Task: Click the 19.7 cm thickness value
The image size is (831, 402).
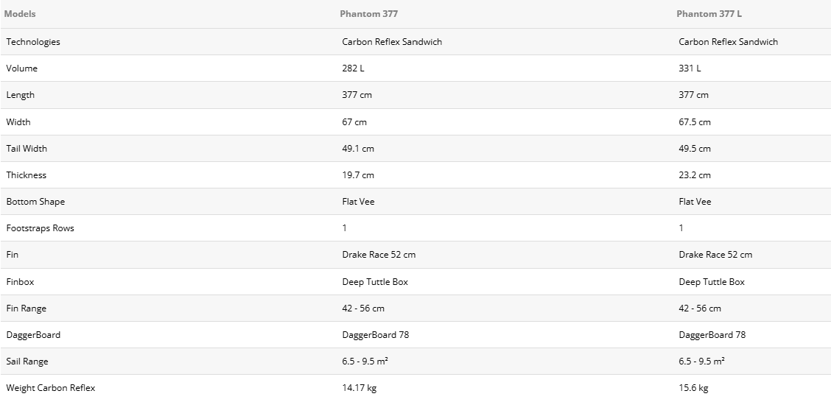Action: pyautogui.click(x=358, y=174)
